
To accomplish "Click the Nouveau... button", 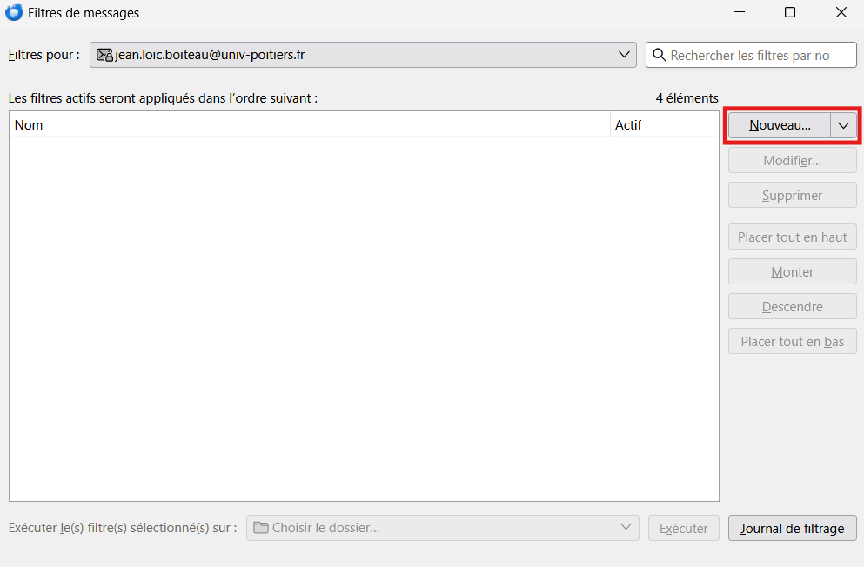I will click(780, 125).
